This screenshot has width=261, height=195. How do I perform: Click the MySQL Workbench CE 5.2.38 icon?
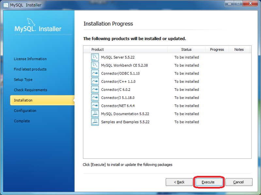click(95, 65)
